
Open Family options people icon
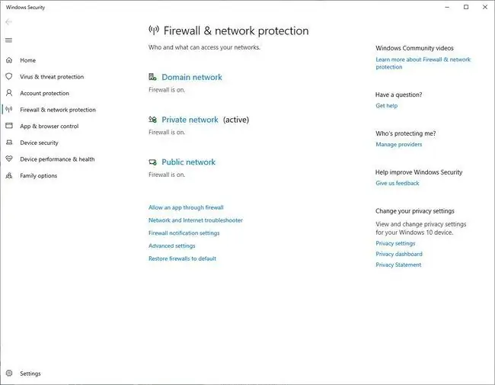click(9, 175)
